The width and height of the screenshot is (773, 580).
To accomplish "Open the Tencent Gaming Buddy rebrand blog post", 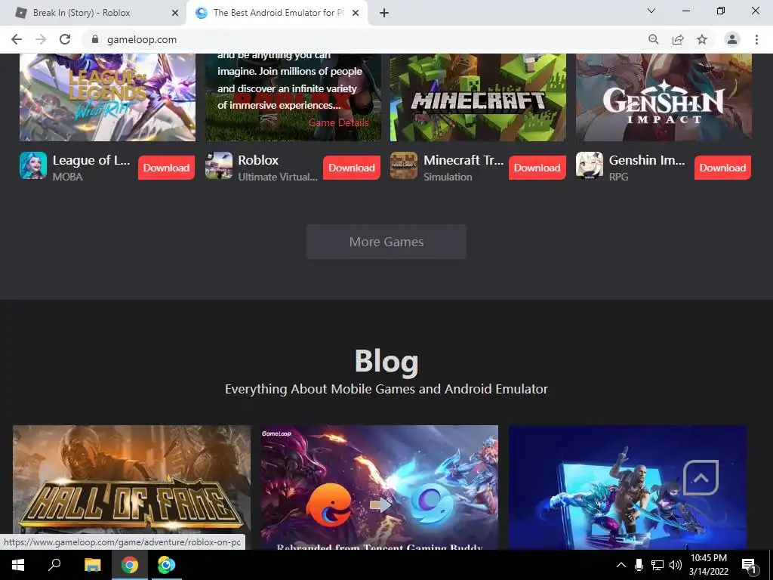I will pyautogui.click(x=380, y=487).
